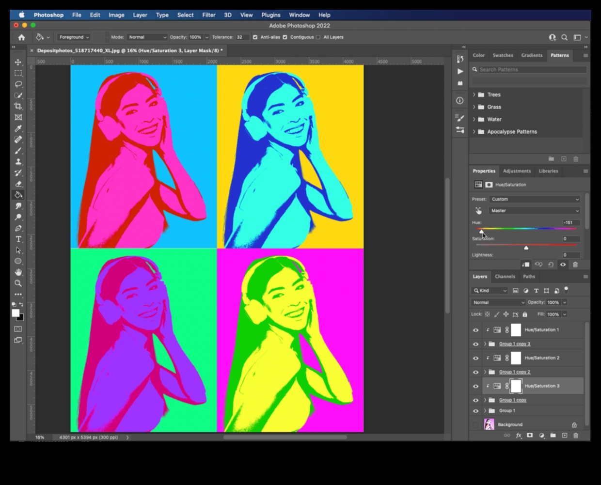601x485 pixels.
Task: Move the Hue slider thumb
Action: point(482,232)
